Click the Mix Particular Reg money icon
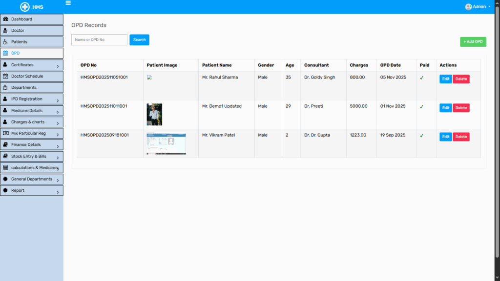500x281 pixels. (x=6, y=133)
